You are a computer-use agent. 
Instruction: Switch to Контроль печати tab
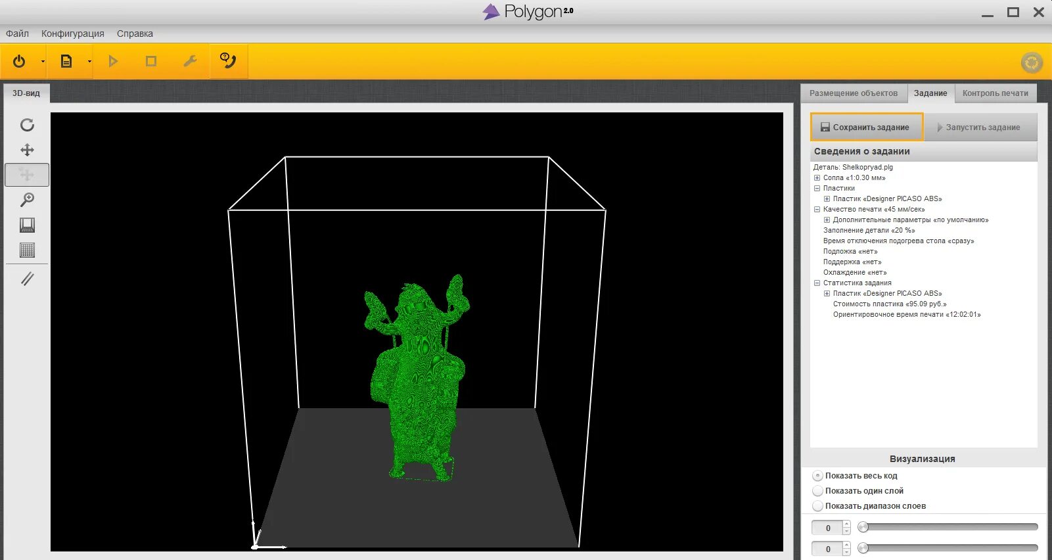pos(995,93)
